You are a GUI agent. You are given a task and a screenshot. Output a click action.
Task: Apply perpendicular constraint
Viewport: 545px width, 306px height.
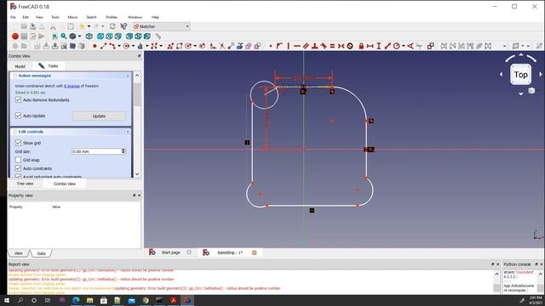coord(314,46)
